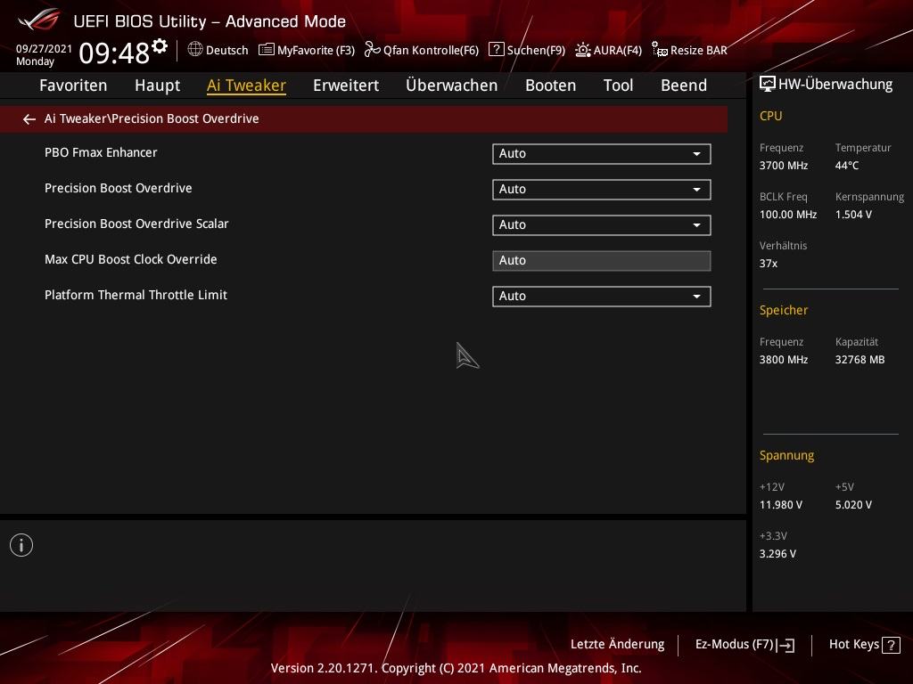This screenshot has width=913, height=684.
Task: Select the Ai Tweaker tab
Action: point(246,85)
